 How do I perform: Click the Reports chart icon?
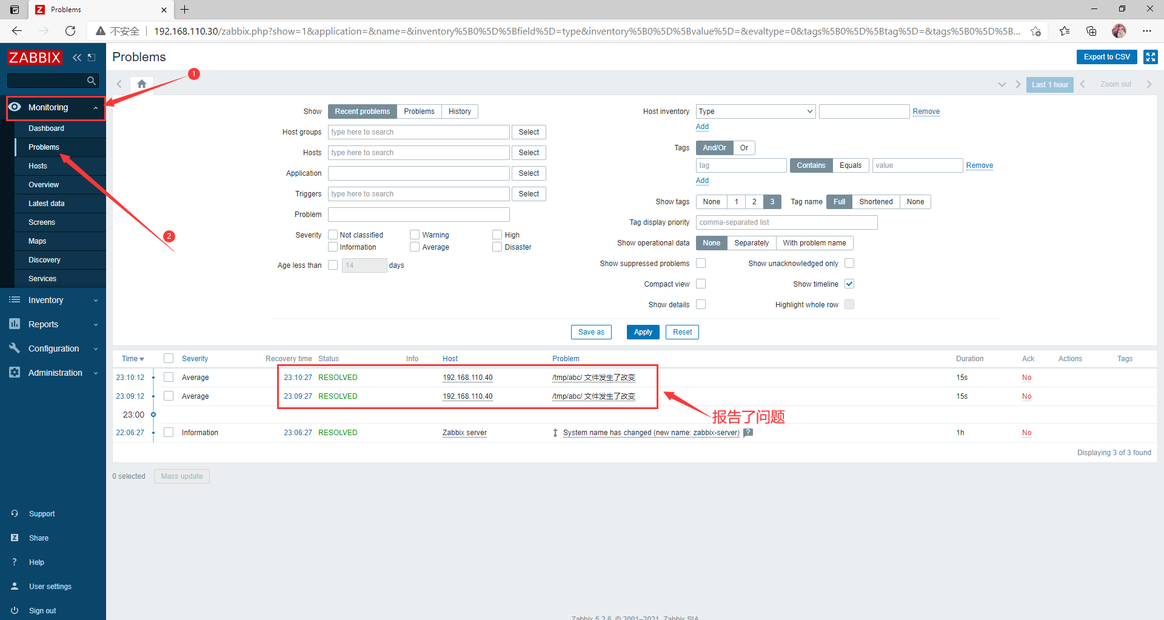coord(15,324)
